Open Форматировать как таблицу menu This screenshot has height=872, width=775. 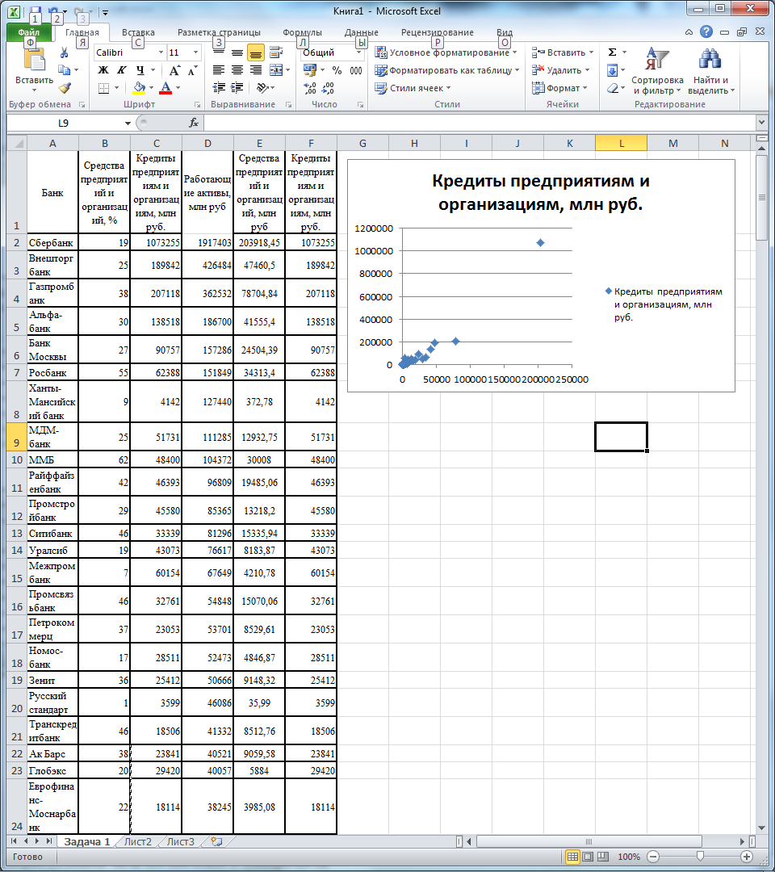pos(446,70)
